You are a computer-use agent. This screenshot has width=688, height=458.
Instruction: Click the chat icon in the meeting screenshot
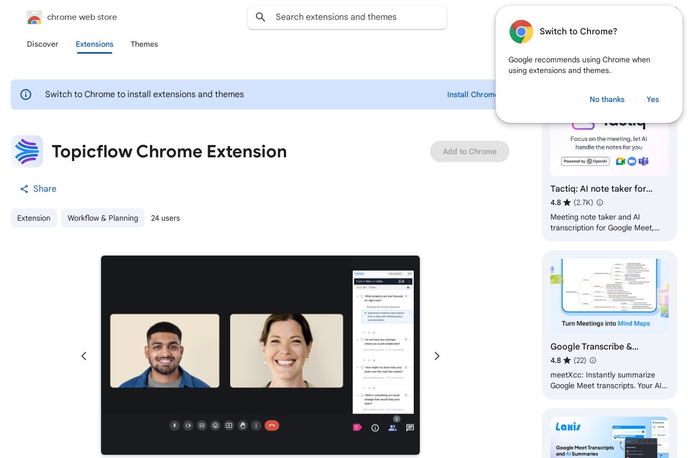click(410, 428)
